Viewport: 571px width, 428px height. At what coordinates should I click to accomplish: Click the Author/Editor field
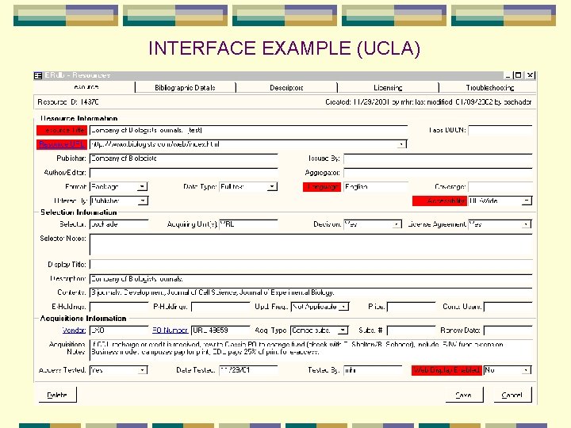[x=183, y=173]
